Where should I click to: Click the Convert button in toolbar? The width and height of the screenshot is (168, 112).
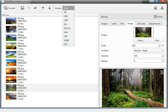[x=10, y=8]
